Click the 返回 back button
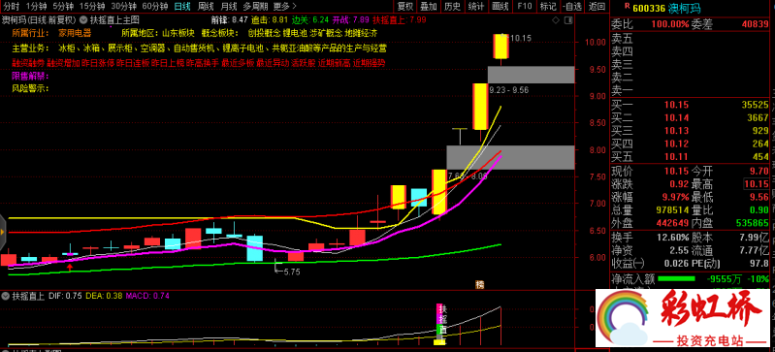This screenshot has width=775, height=352. pos(597,7)
